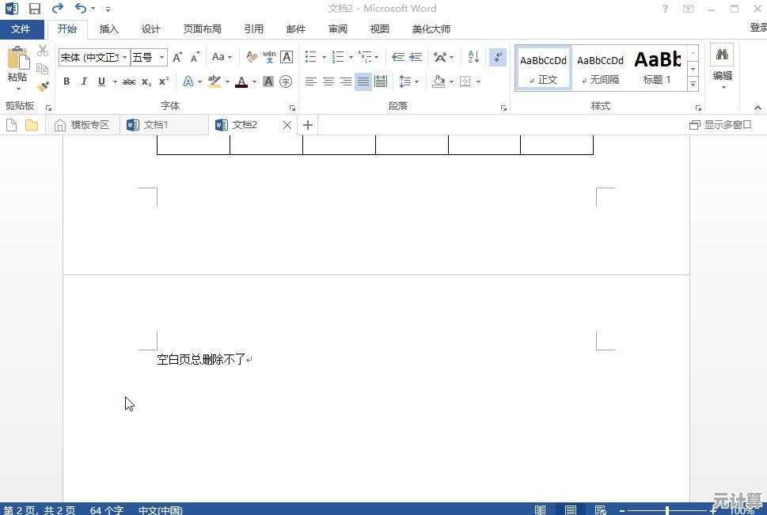Open a new document with the + tab
This screenshot has width=767, height=515.
pyautogui.click(x=307, y=125)
